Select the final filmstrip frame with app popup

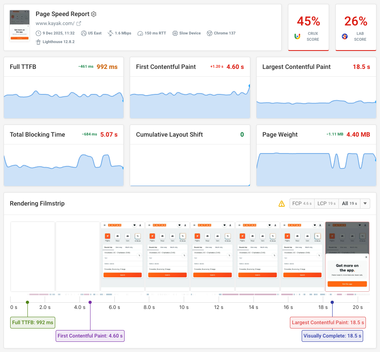[347, 256]
